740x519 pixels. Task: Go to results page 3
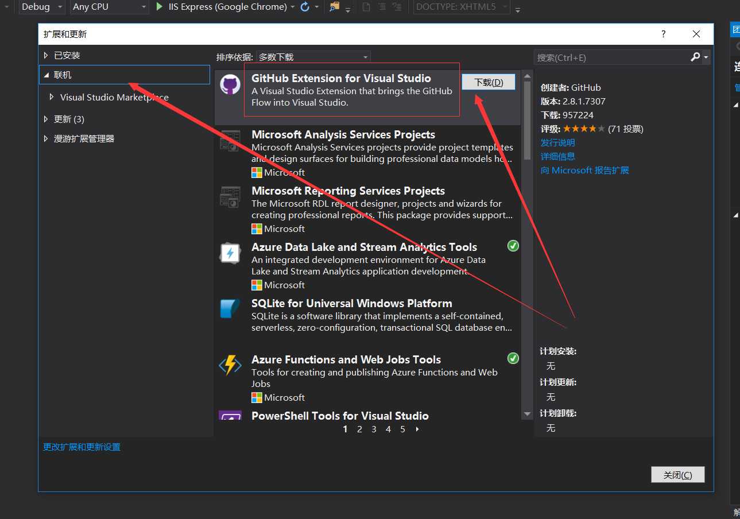[374, 429]
